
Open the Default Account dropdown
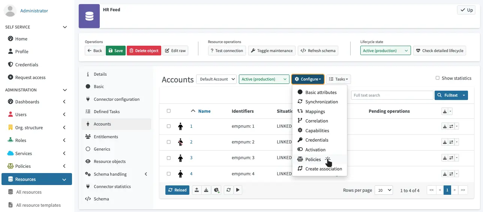[216, 79]
